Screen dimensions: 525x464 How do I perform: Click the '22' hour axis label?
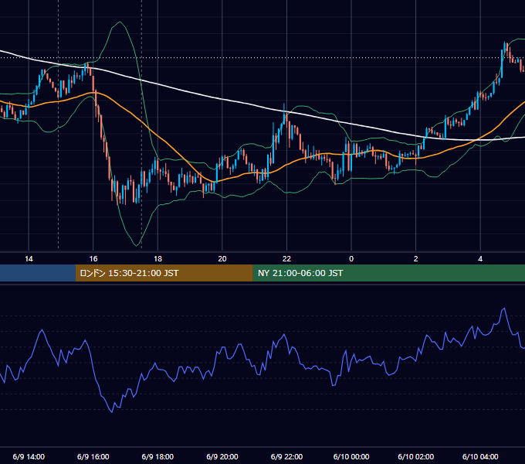pyautogui.click(x=286, y=259)
